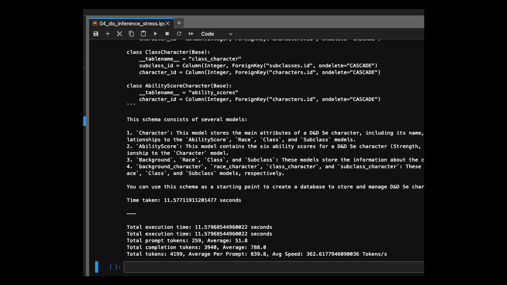The width and height of the screenshot is (507, 285).
Task: Click the 'Total prompt tokens: 259' line
Action: [x=187, y=241]
